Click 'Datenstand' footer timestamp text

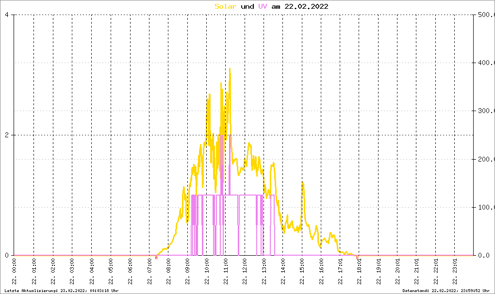[x=446, y=291]
